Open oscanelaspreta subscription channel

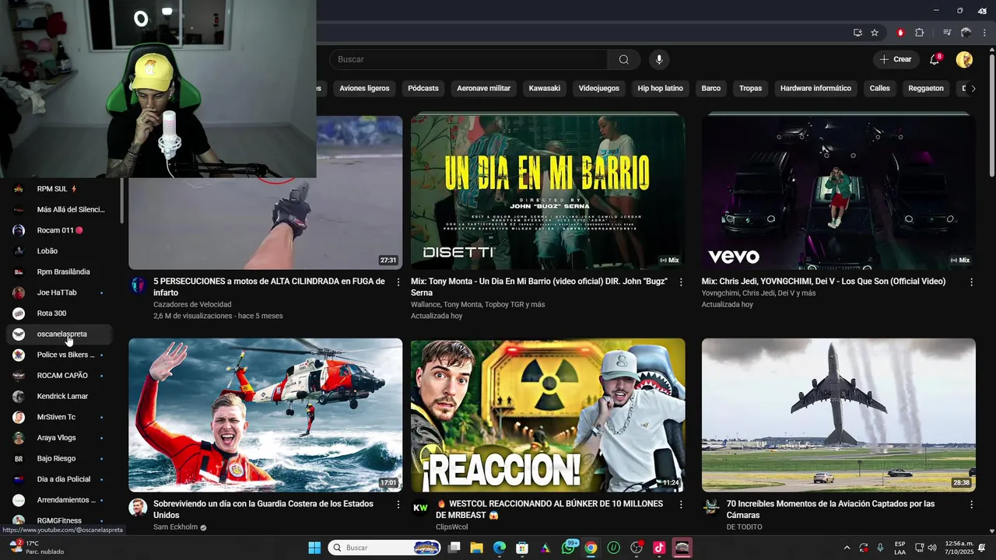pos(59,334)
